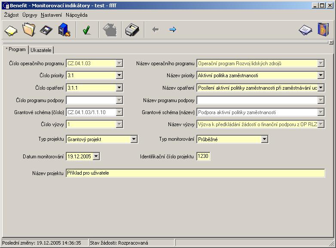Open the Datum monitorování date picker
The width and height of the screenshot is (336, 248).
tap(96, 157)
